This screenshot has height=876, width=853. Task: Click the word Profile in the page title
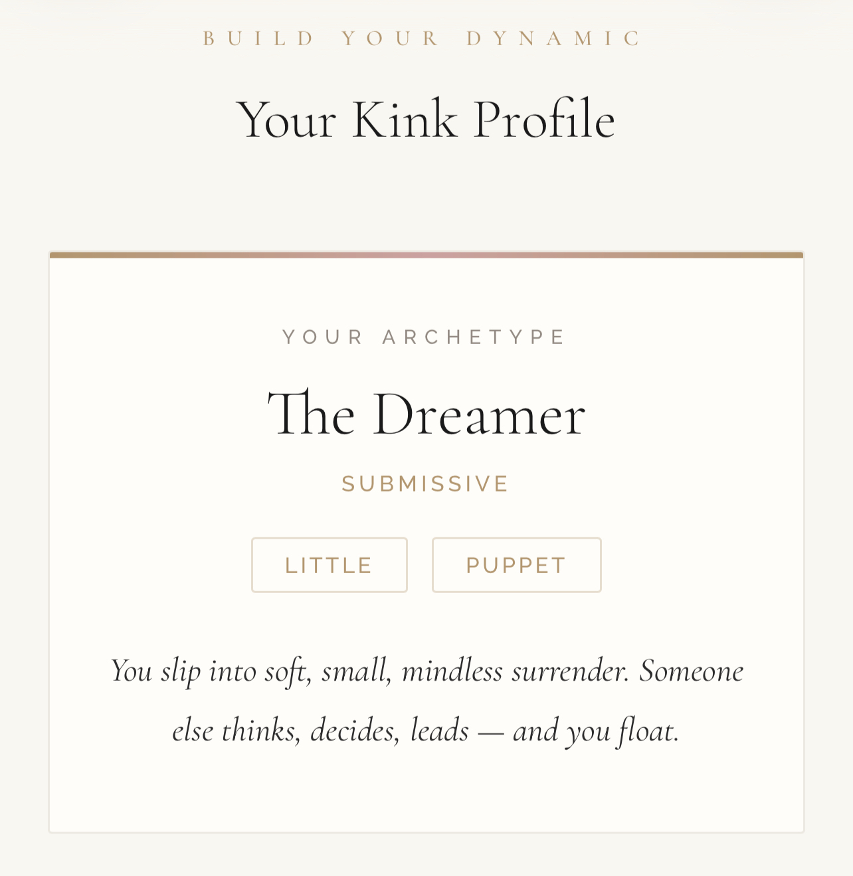coord(544,120)
